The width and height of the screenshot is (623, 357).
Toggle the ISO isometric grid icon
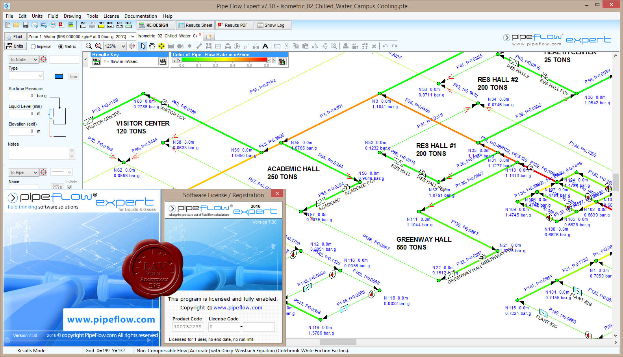83,25
